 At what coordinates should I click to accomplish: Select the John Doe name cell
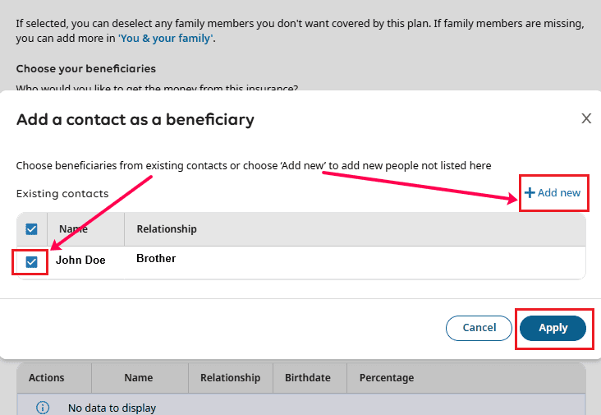click(80, 260)
